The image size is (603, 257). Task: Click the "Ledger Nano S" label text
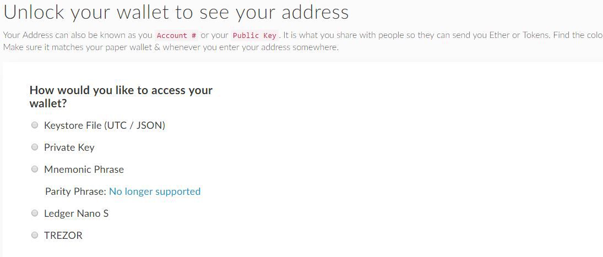tap(76, 214)
